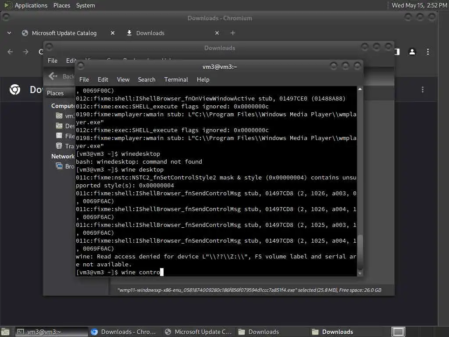Screen dimensions: 449x337
Task: Click workspace switcher in bottom panel
Action: 398,332
